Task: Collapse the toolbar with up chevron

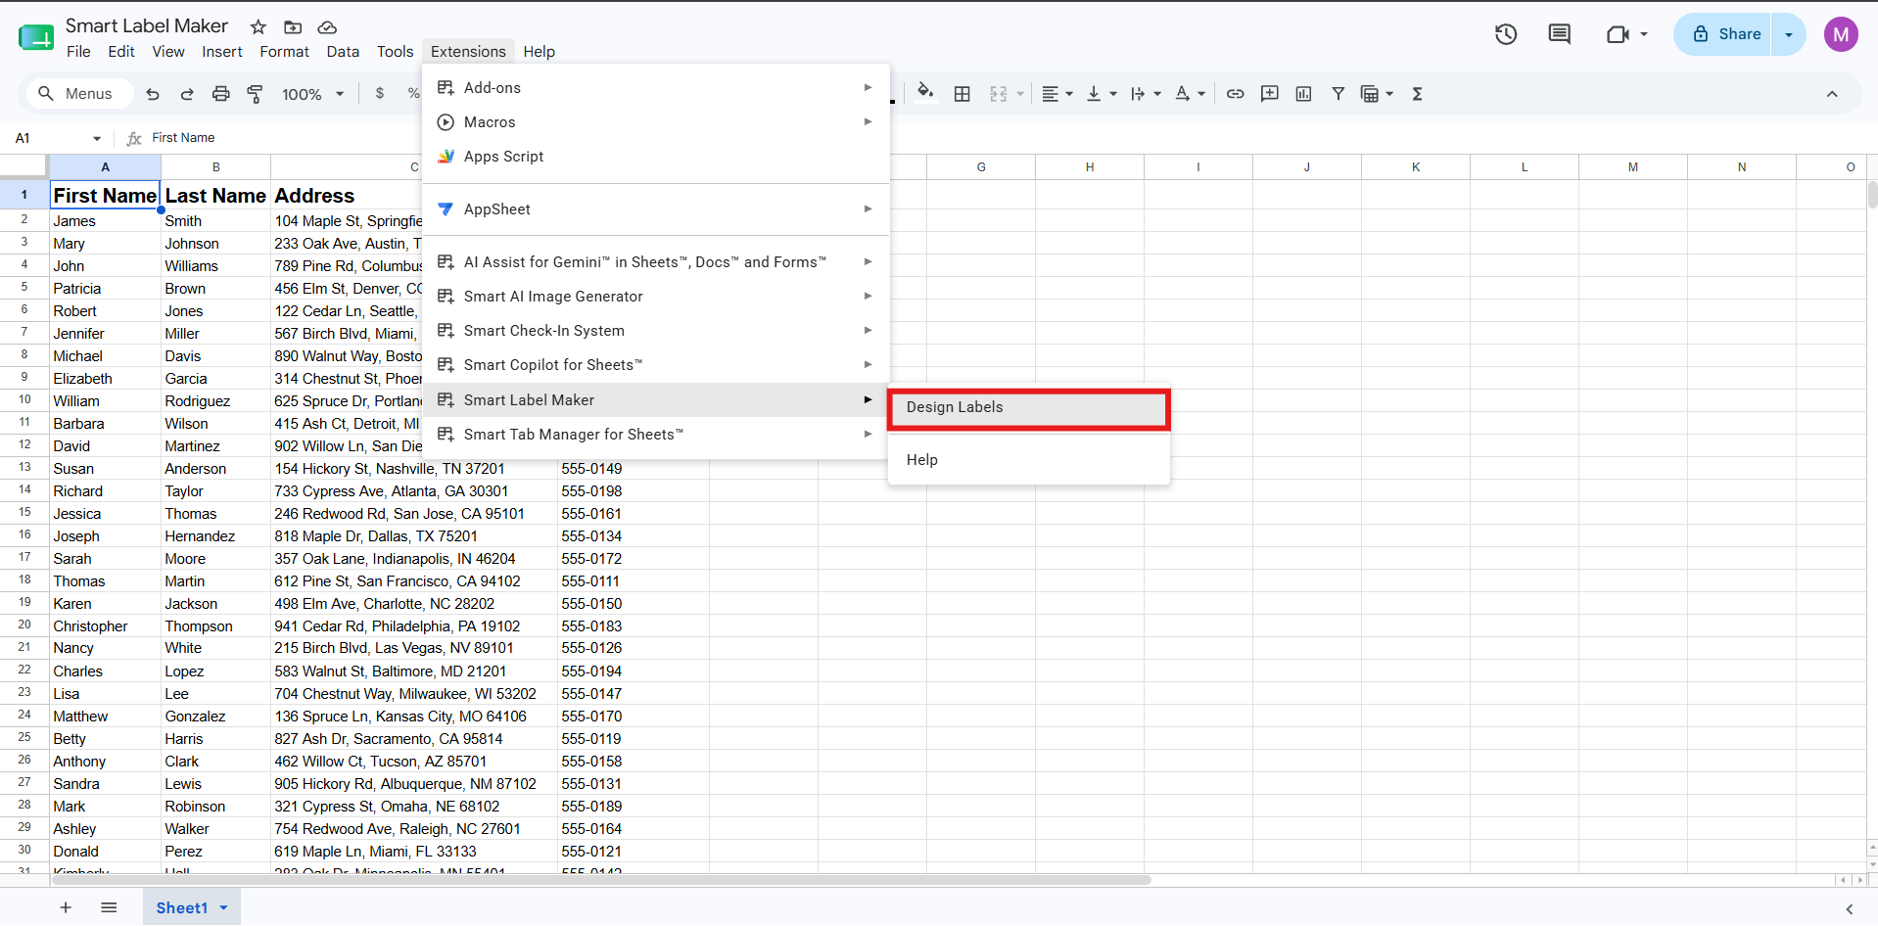Action: pyautogui.click(x=1832, y=94)
